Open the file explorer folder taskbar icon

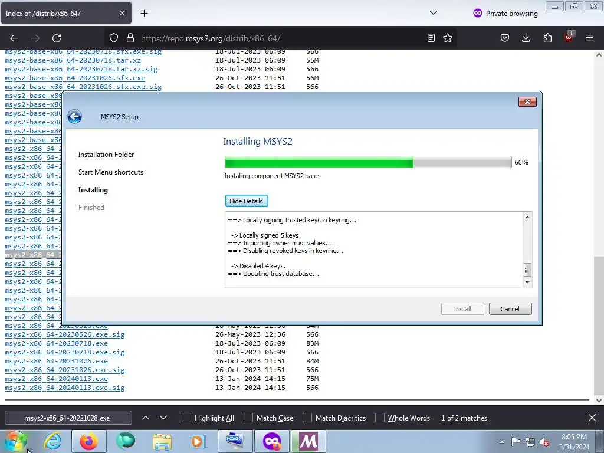tap(162, 441)
